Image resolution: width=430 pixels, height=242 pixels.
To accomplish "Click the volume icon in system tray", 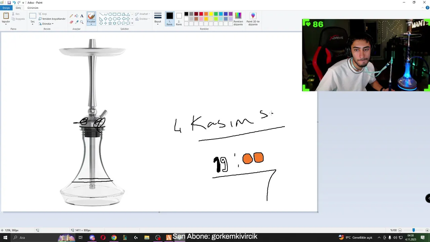I will [x=395, y=238].
